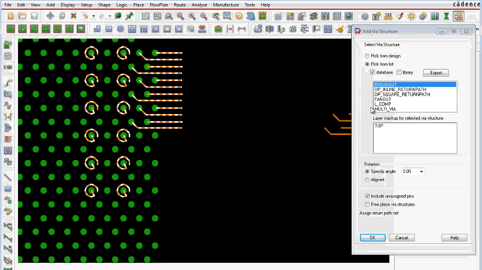
Task: Click the green pushpin icon
Action: point(129,16)
